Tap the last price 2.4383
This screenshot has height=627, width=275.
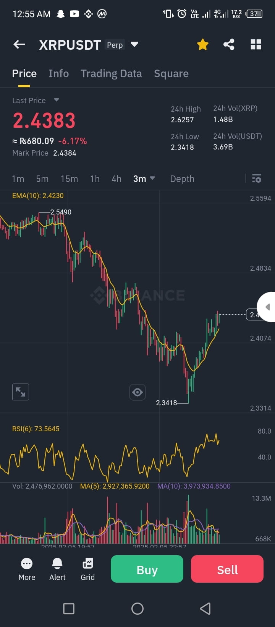tap(44, 120)
